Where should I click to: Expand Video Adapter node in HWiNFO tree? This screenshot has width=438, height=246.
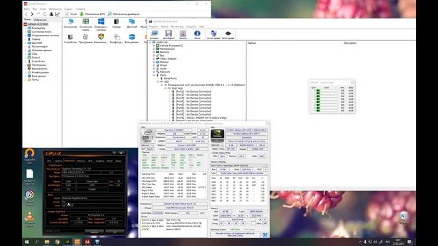coord(154,59)
